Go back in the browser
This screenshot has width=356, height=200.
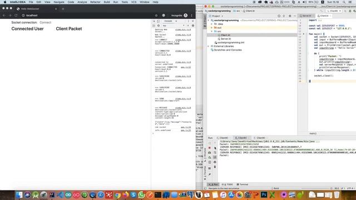coord(4,16)
